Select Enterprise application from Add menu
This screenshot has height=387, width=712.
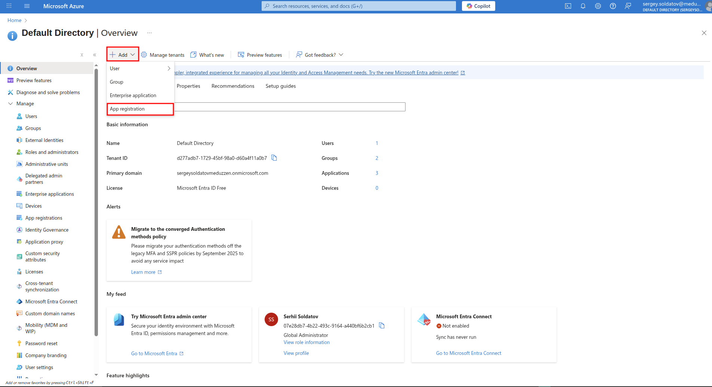[141, 95]
